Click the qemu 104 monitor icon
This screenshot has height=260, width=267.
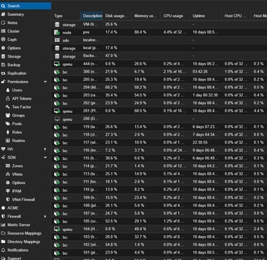(57, 229)
